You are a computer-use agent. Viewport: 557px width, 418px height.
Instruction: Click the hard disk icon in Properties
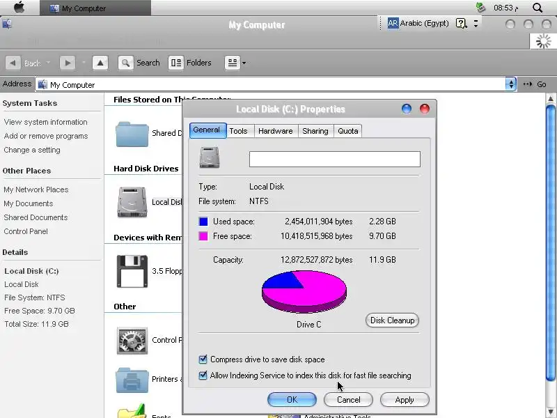coord(210,157)
